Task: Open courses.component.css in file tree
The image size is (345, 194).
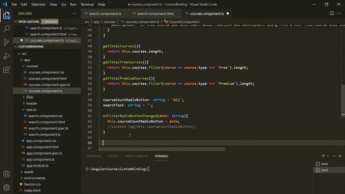Action: (x=46, y=72)
